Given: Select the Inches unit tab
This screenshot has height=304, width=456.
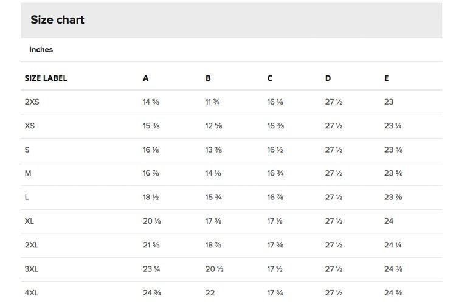Looking at the screenshot, I should 41,49.
